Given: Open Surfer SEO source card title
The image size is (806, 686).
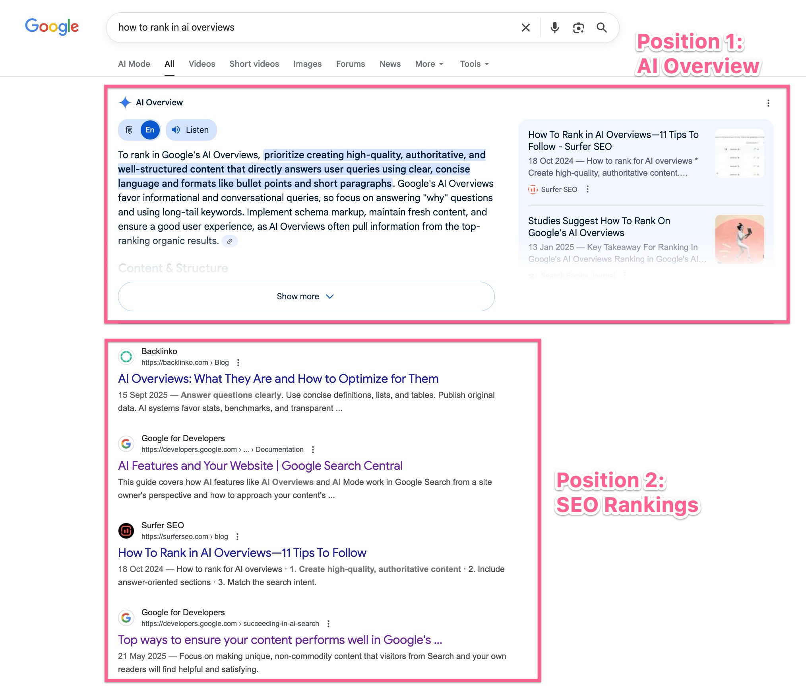Looking at the screenshot, I should (x=613, y=141).
